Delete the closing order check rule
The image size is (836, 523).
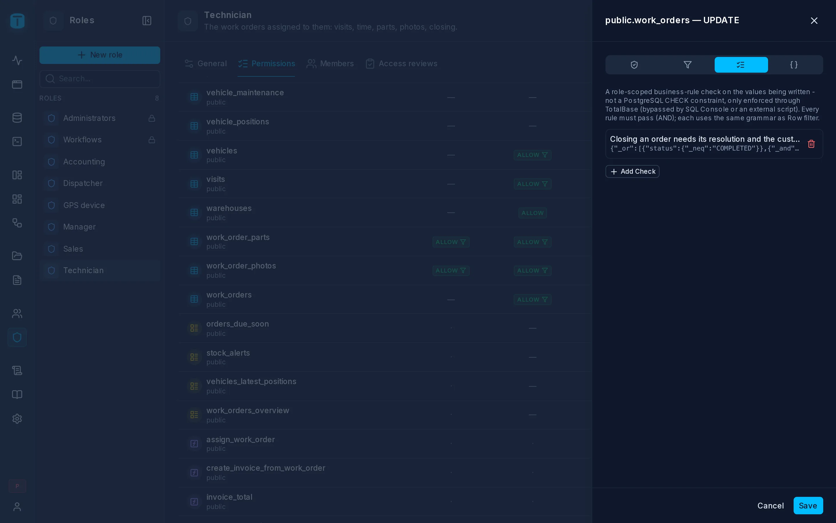tap(811, 144)
